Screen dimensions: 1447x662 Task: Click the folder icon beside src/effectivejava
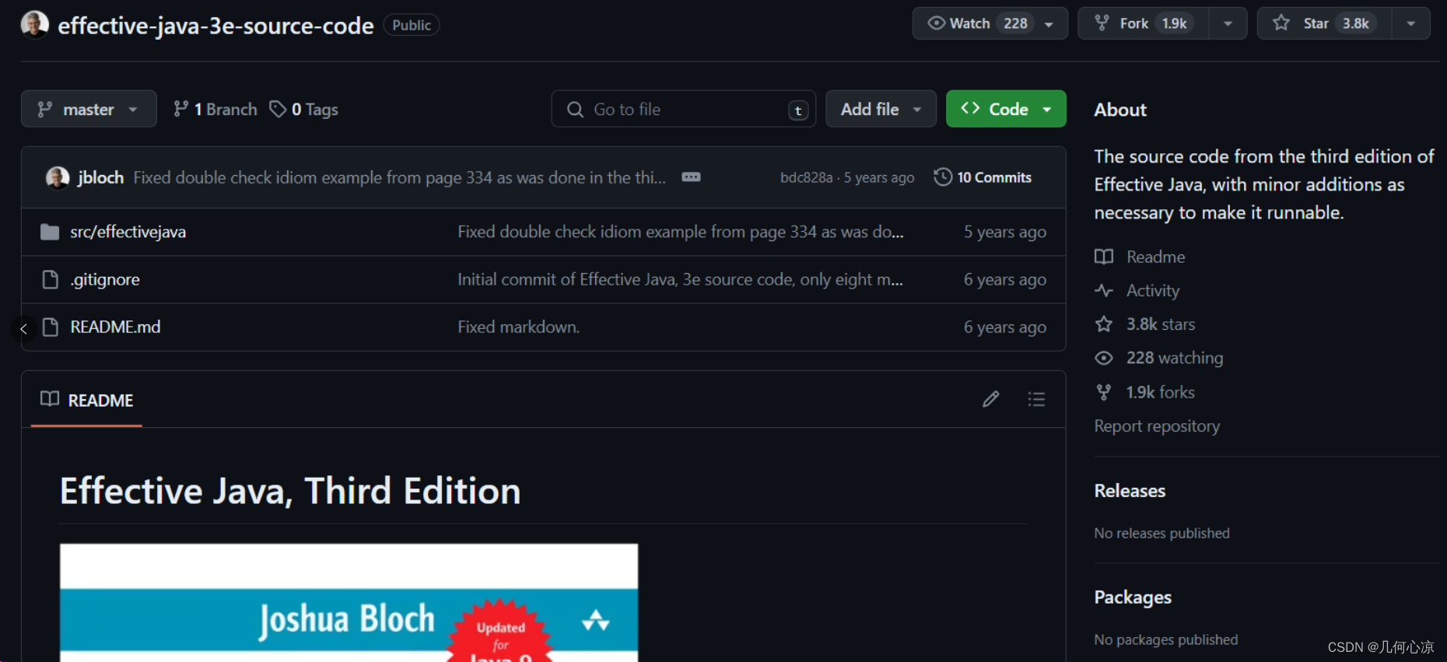click(50, 232)
